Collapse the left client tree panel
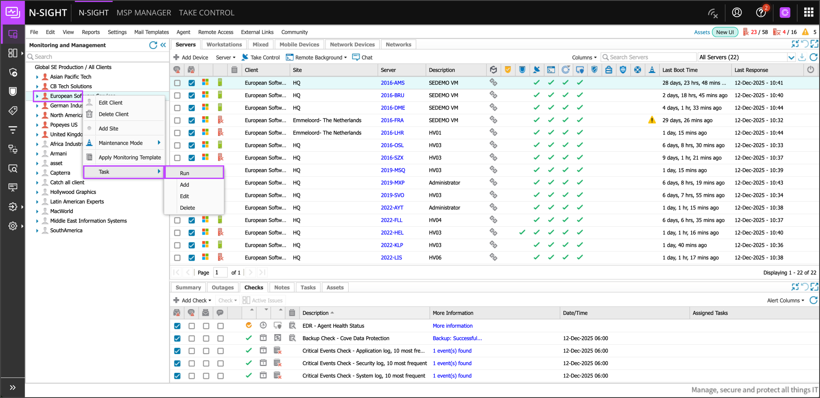 [163, 45]
